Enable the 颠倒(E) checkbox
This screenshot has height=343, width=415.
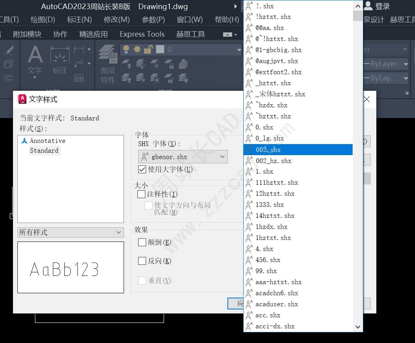click(142, 242)
